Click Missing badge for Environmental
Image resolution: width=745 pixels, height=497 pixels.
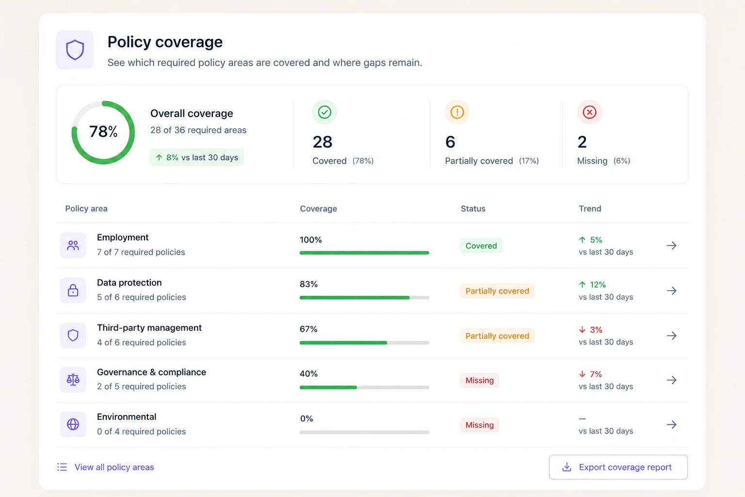480,425
